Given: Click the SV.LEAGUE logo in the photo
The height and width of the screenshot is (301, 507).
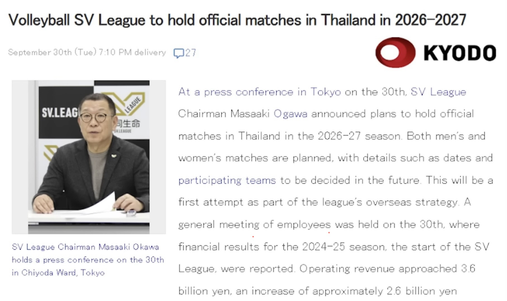Looking at the screenshot, I should 59,113.
